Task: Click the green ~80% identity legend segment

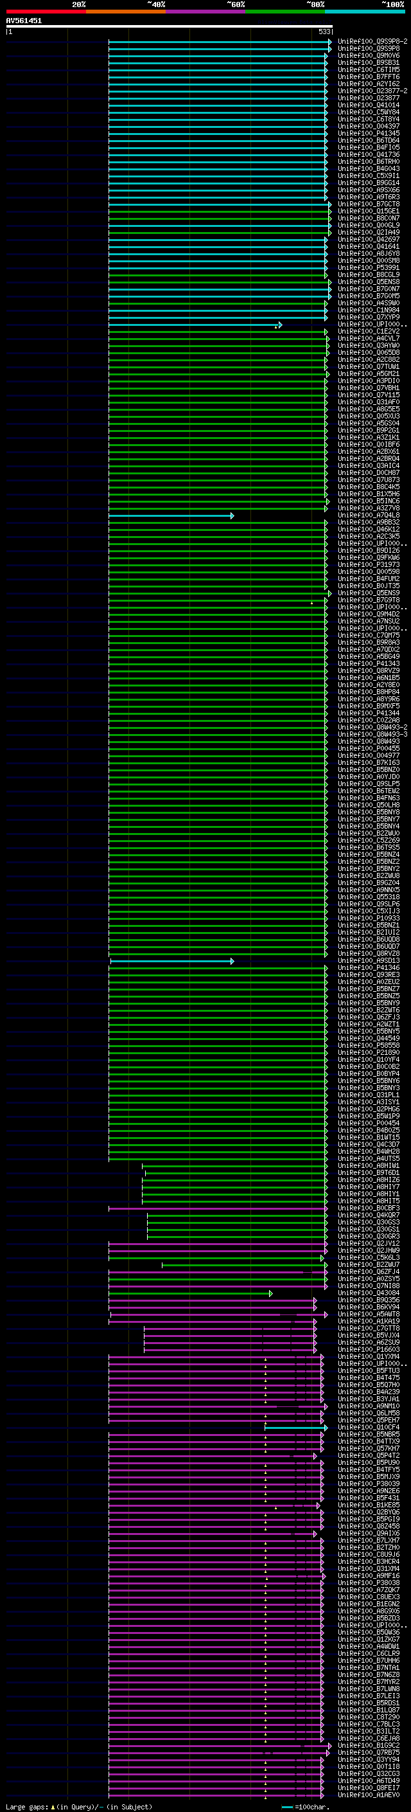Action: tap(284, 12)
